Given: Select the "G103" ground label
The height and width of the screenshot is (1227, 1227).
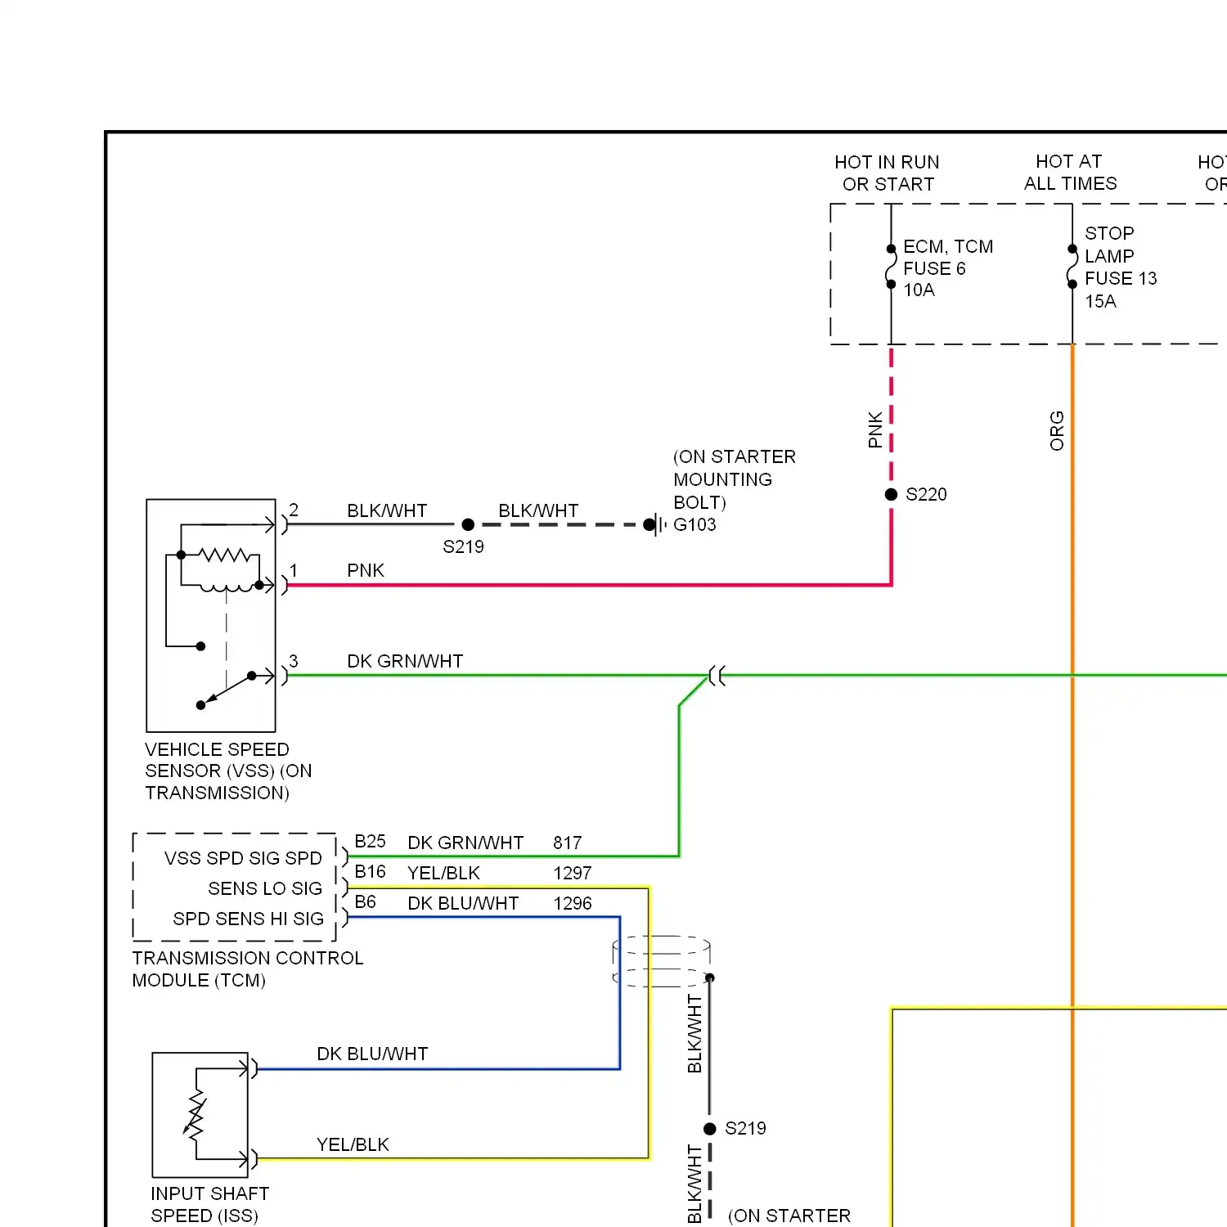Looking at the screenshot, I should 694,524.
